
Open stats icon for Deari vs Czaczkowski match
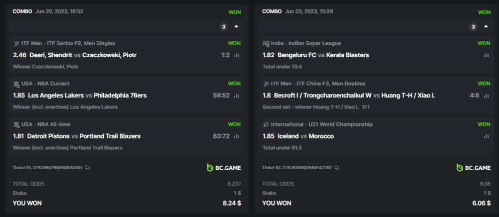click(237, 55)
